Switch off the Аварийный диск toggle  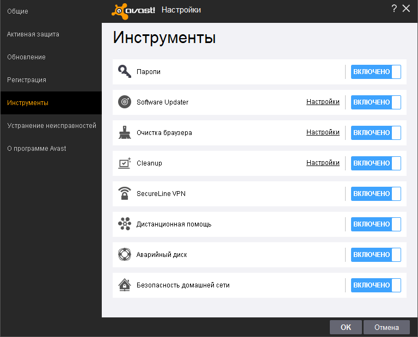point(376,255)
